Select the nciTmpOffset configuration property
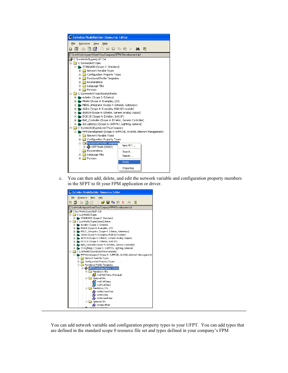The height and width of the screenshot is (373, 288). pos(104,305)
